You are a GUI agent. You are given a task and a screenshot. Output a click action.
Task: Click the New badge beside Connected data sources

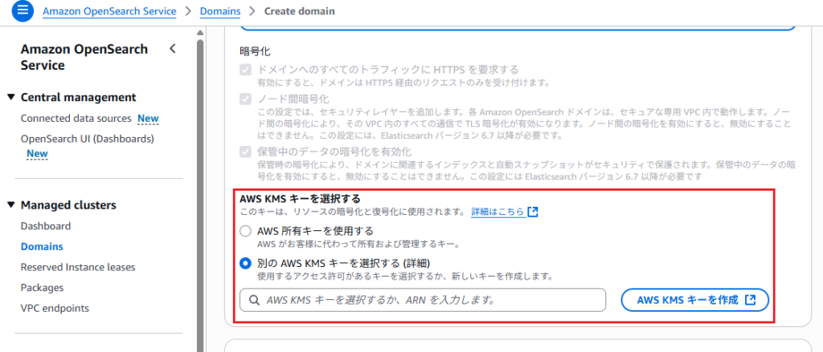click(148, 119)
